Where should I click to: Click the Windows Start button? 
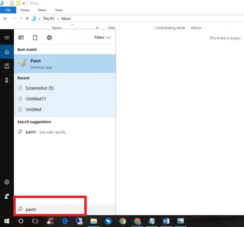pyautogui.click(x=7, y=221)
